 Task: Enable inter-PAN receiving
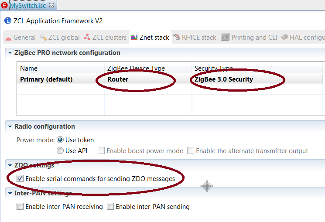[20, 207]
